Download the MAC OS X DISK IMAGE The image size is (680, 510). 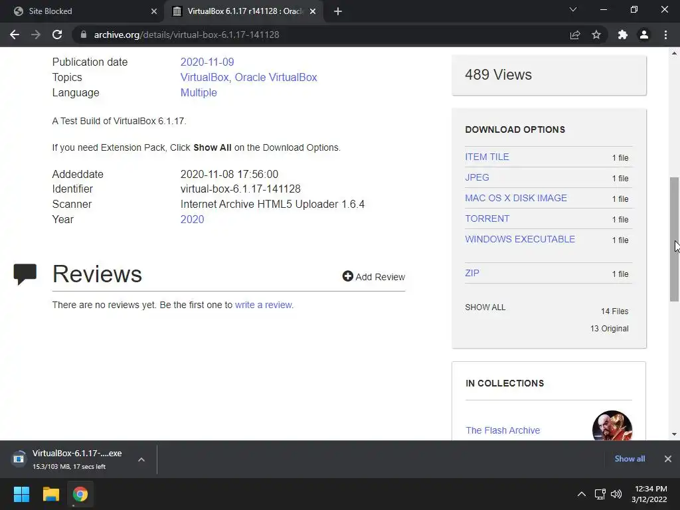(516, 198)
